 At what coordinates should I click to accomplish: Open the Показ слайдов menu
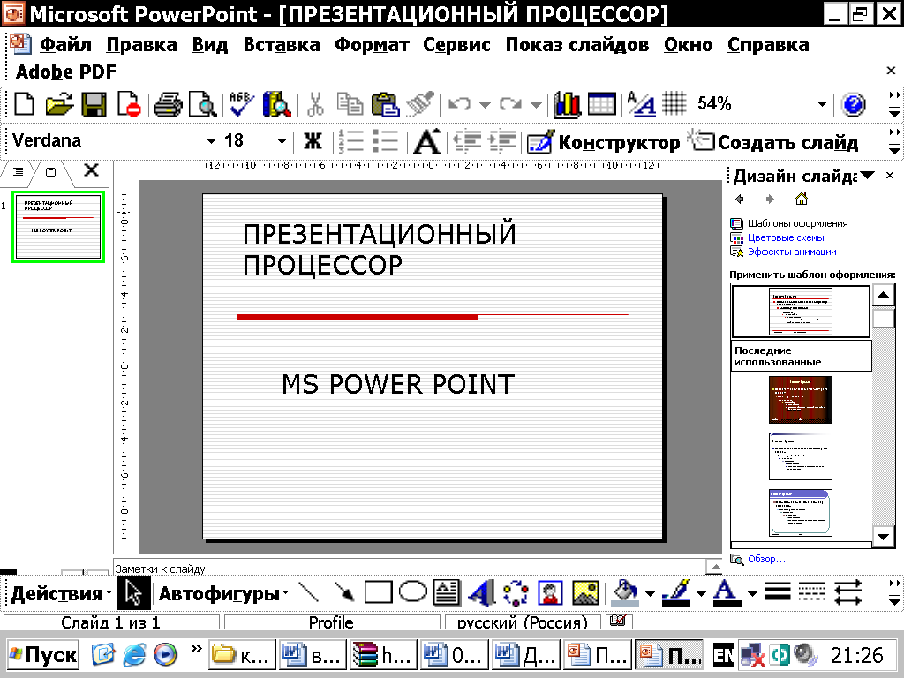577,44
